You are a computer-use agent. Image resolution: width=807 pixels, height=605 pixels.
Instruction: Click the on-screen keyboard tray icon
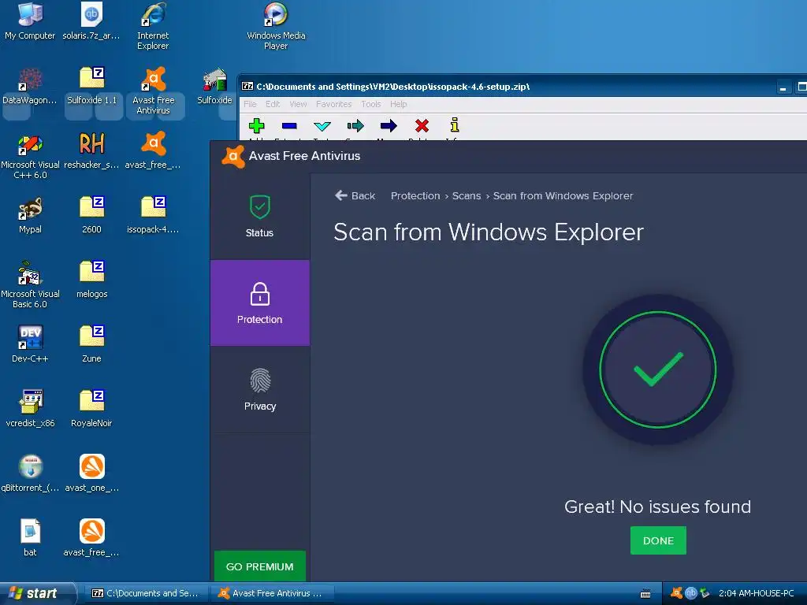(645, 594)
